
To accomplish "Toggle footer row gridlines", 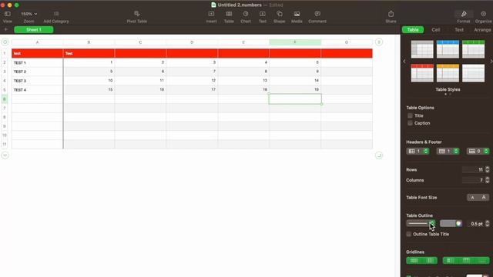I will pyautogui.click(x=481, y=260).
